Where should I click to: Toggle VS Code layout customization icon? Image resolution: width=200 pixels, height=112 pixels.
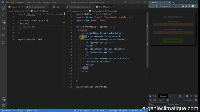125,2
